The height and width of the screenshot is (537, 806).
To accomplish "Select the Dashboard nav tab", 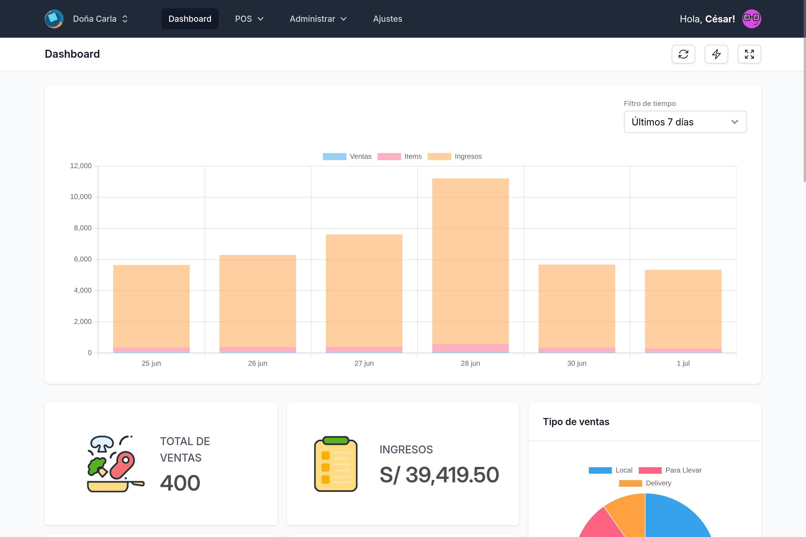I will [190, 19].
